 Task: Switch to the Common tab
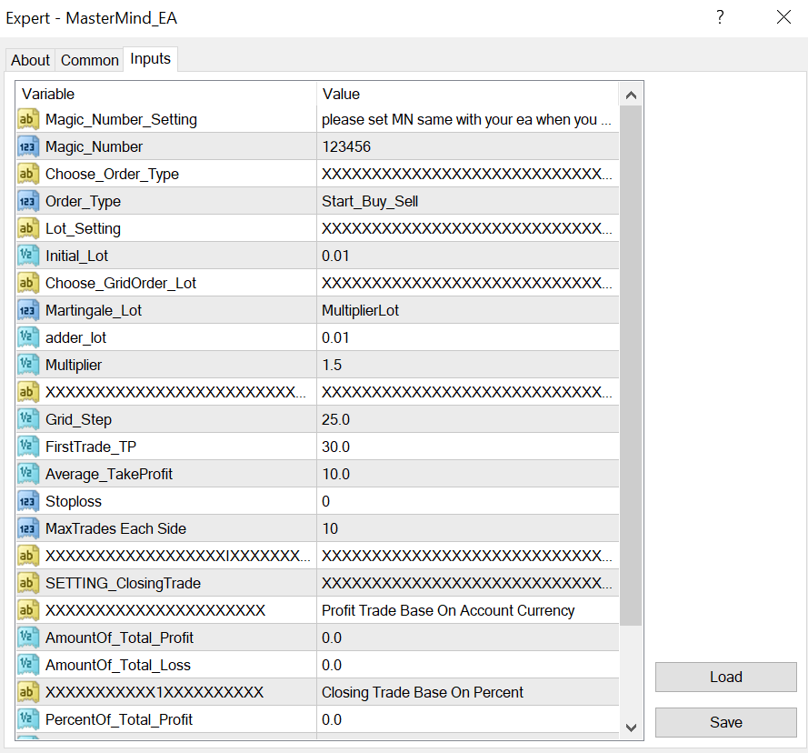click(89, 60)
